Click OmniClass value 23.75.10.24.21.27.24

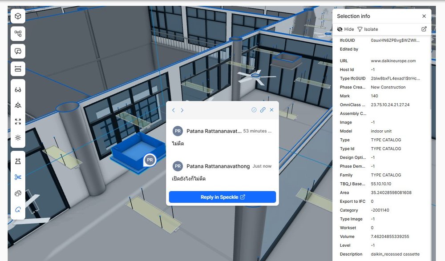coord(390,104)
